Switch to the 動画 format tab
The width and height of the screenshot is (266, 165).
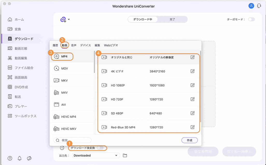point(64,45)
